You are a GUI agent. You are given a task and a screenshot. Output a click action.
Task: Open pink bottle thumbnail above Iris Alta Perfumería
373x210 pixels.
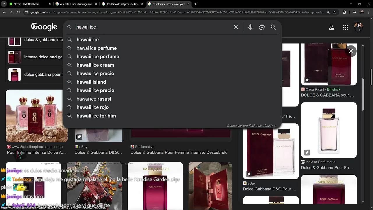click(x=329, y=130)
